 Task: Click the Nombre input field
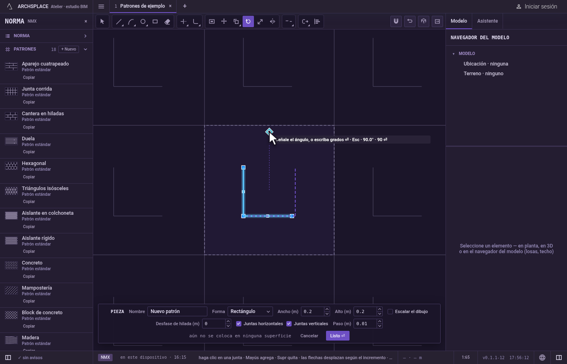pyautogui.click(x=177, y=311)
